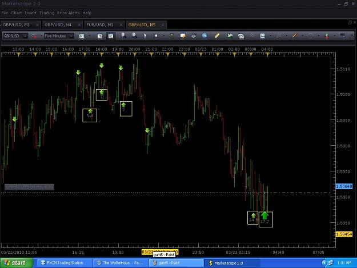Click the blue globe icon
Screen dimensions: 357x268
[x=204, y=36]
